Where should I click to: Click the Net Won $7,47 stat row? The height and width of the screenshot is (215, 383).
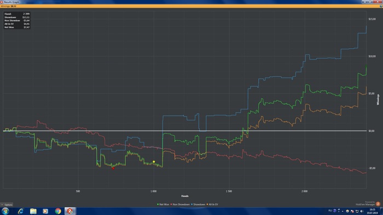point(17,27)
